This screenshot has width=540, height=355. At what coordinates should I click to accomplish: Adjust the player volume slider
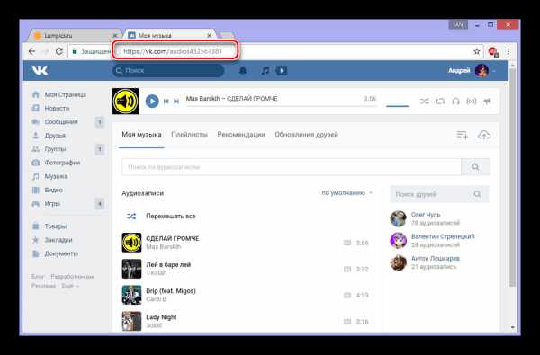click(x=398, y=106)
